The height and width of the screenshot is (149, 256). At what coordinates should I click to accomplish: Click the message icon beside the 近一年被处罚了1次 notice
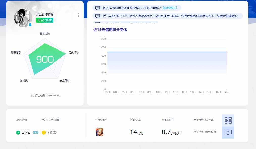click(98, 16)
